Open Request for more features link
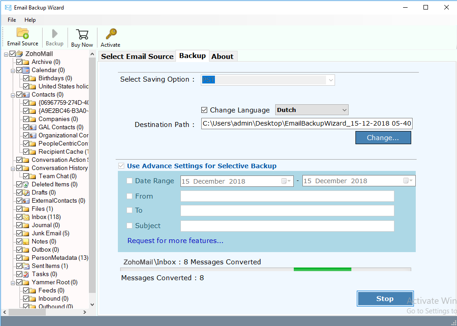Viewport: 457px width, 326px height. click(x=175, y=241)
